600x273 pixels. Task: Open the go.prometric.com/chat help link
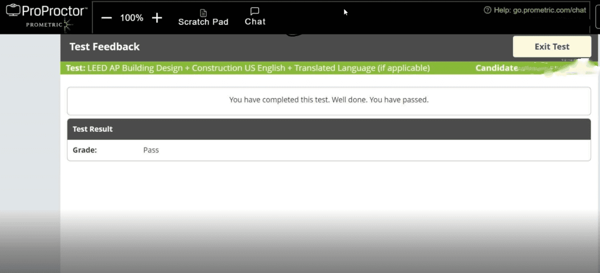549,10
